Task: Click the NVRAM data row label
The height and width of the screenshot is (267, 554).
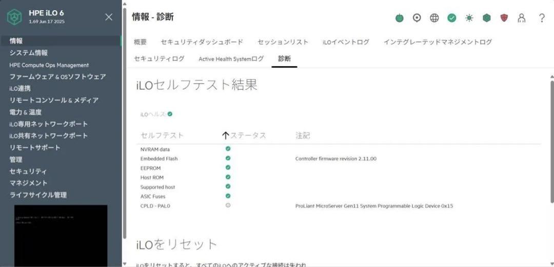Action: point(155,149)
